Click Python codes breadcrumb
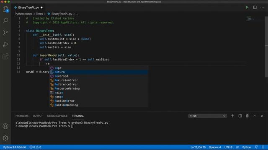 pyautogui.click(x=23, y=14)
